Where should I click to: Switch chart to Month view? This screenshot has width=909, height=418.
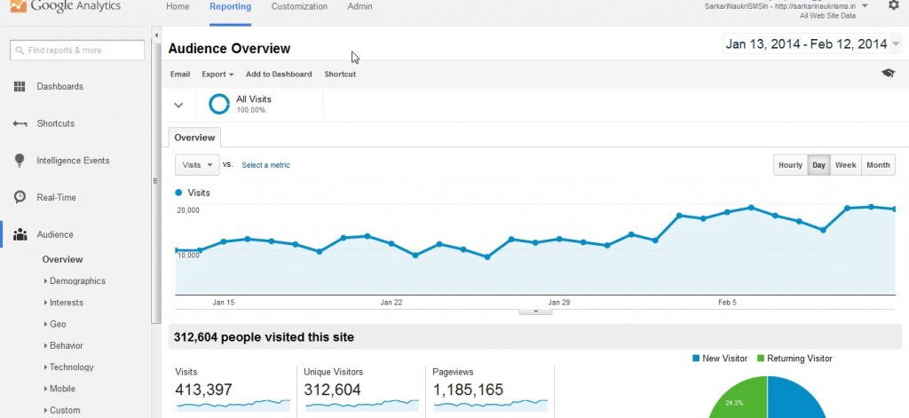point(878,165)
